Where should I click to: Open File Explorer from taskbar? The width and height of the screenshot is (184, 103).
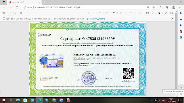coord(18,100)
